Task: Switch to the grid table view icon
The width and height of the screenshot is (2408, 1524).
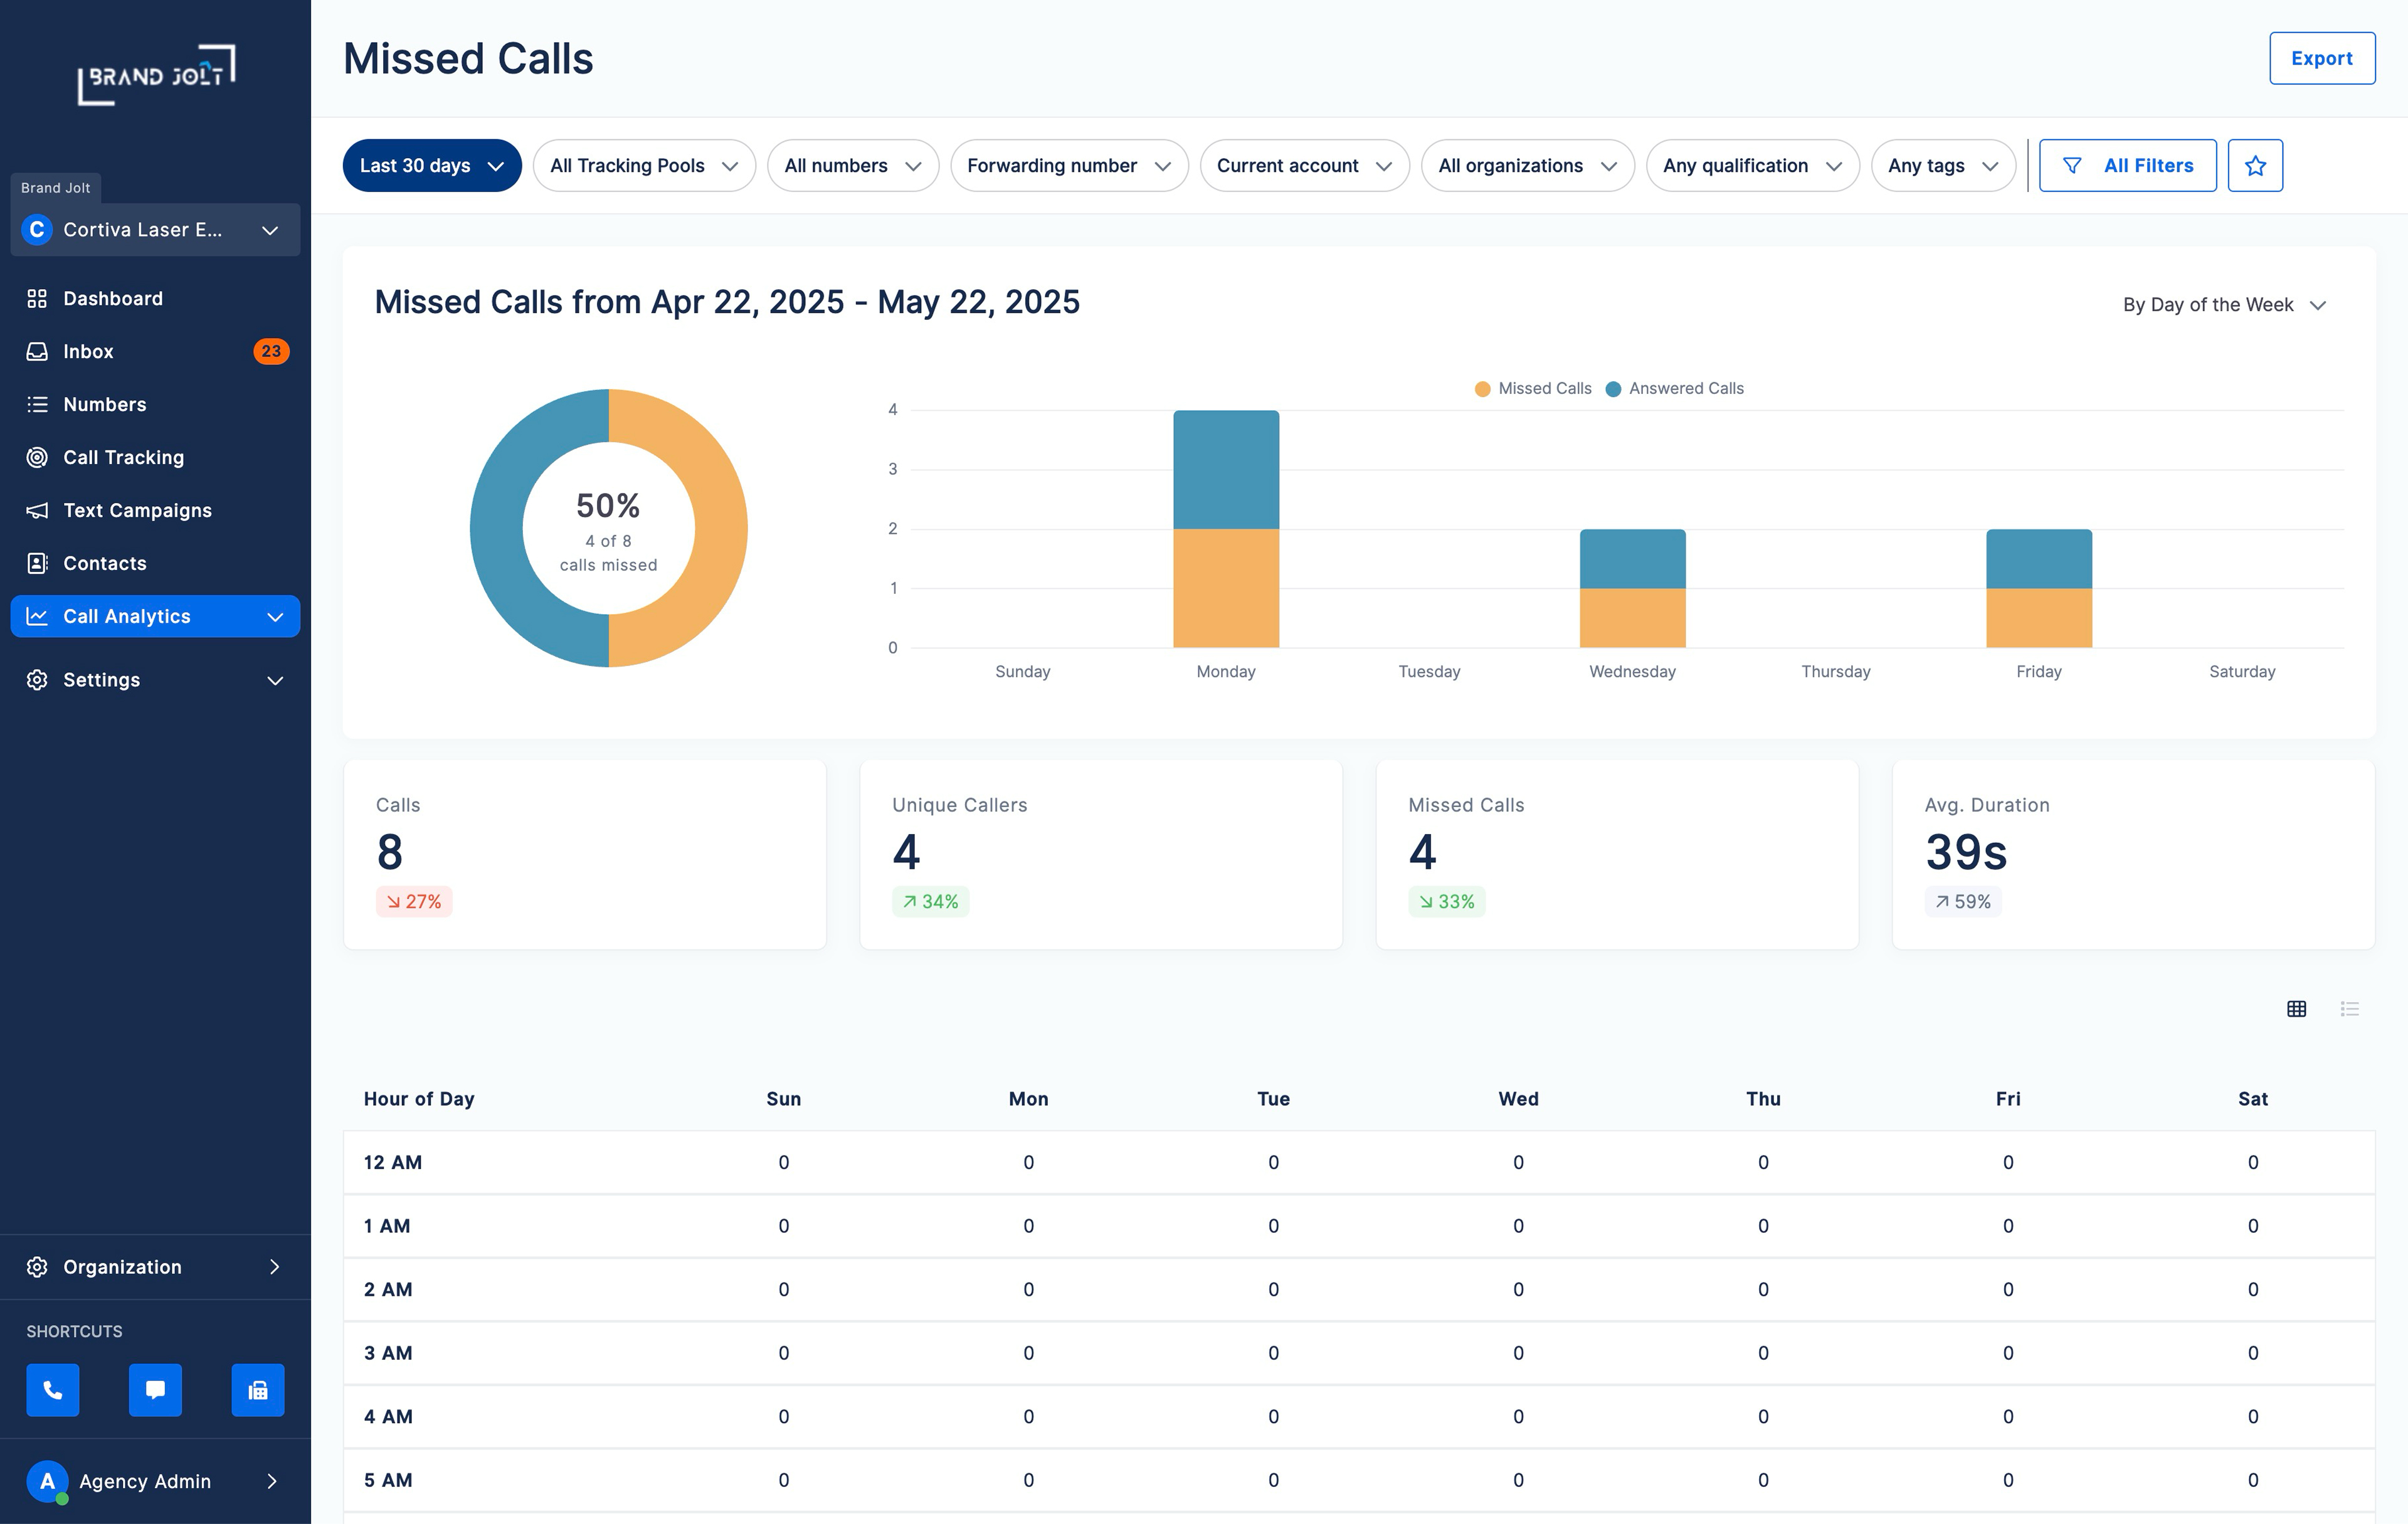Action: point(2296,1009)
